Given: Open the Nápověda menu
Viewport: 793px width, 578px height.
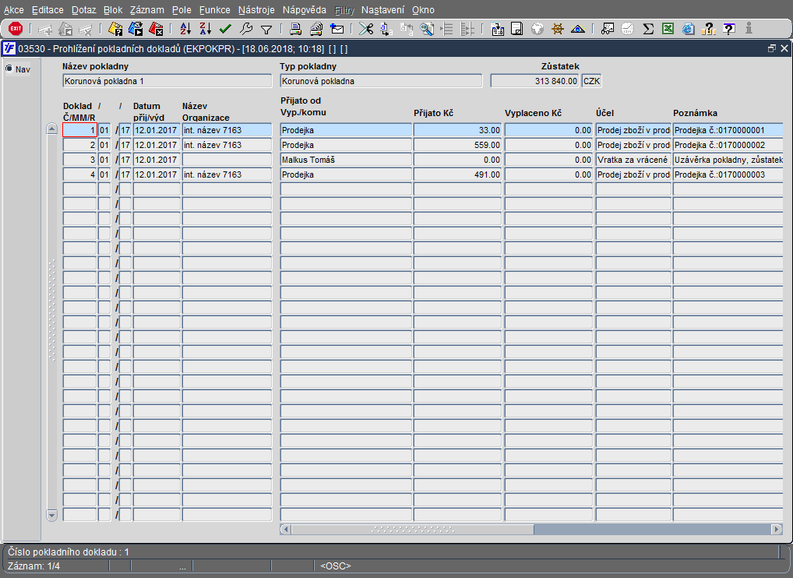Looking at the screenshot, I should [305, 9].
